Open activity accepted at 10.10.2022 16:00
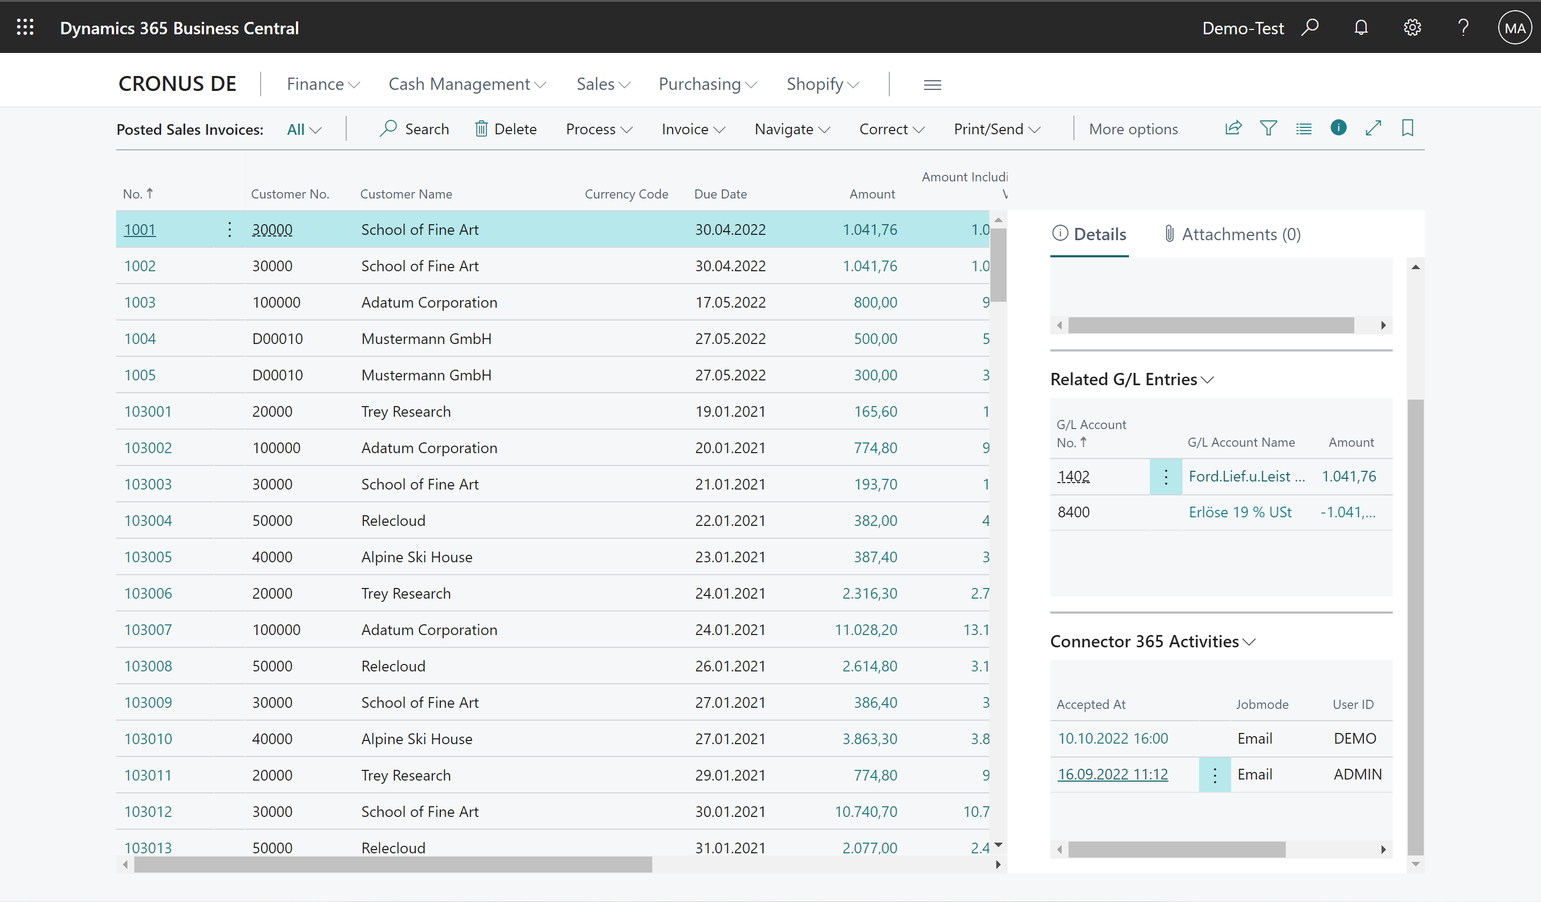This screenshot has height=902, width=1541. coord(1112,739)
